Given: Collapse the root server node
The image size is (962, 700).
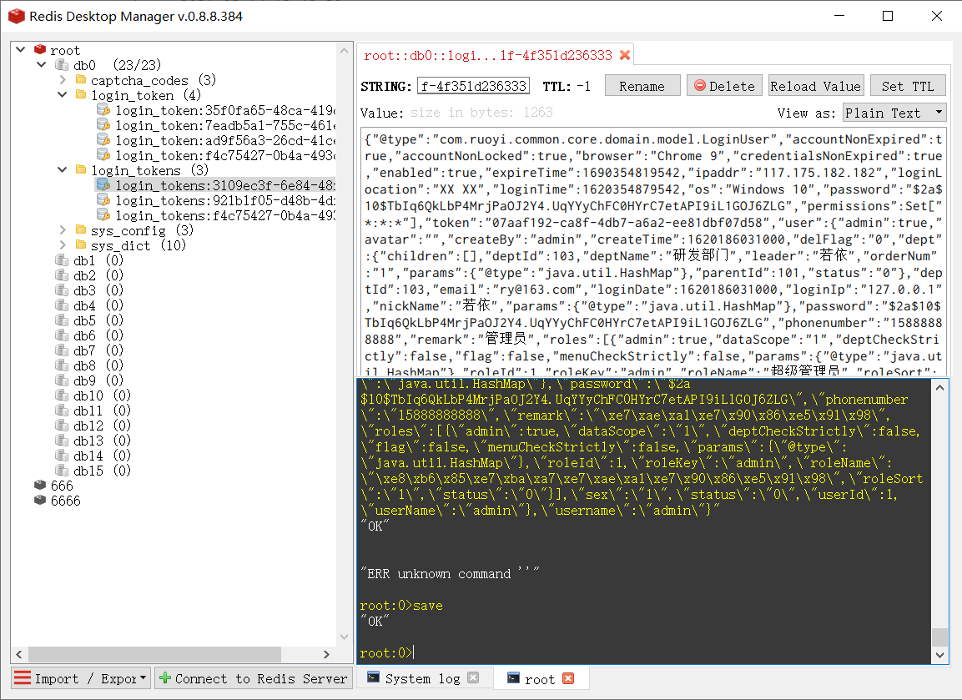Looking at the screenshot, I should click(21, 49).
